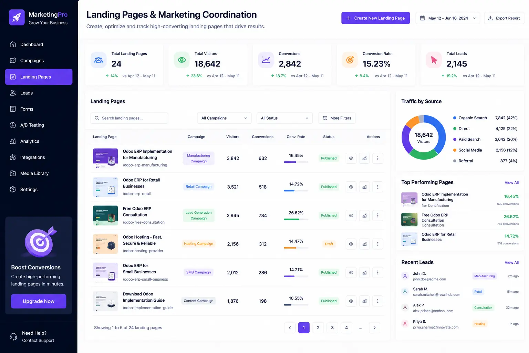Click View All for Recent Leads
529x353 pixels.
(511, 262)
